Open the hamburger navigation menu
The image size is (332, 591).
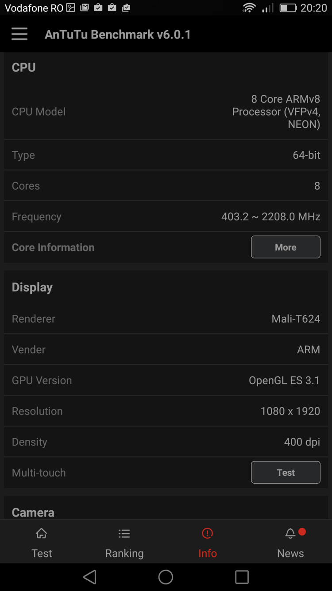(19, 34)
